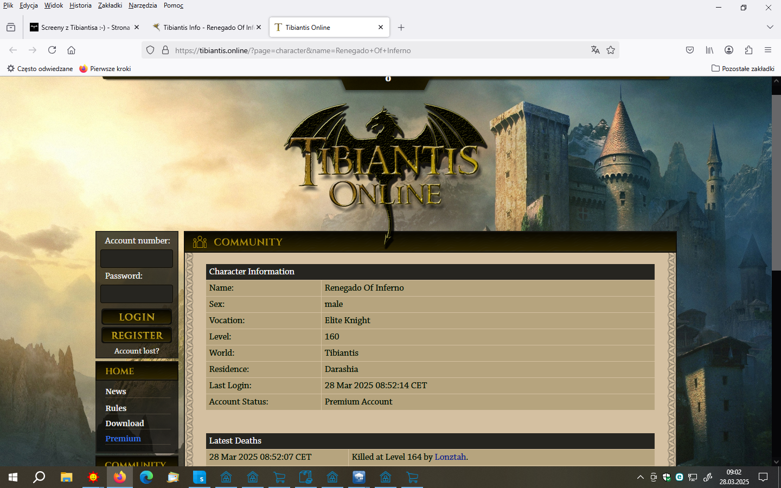Image resolution: width=781 pixels, height=488 pixels.
Task: Open the Firefox account profile icon
Action: (729, 50)
